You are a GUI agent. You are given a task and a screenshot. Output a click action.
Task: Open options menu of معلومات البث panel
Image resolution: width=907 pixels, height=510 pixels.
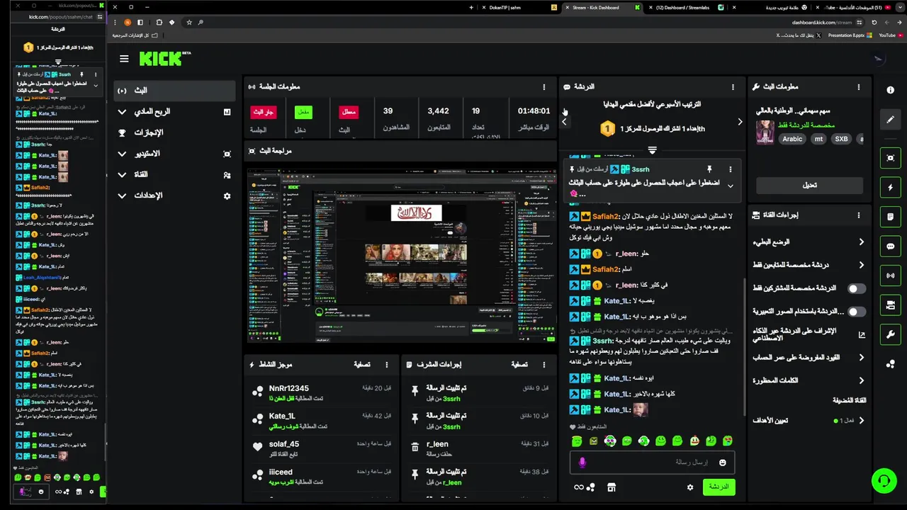(858, 87)
